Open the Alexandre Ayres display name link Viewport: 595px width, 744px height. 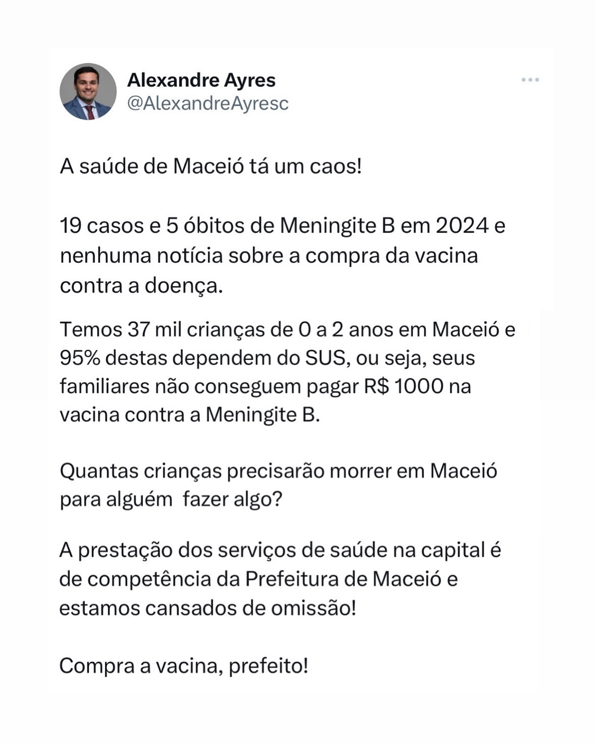pyautogui.click(x=201, y=80)
